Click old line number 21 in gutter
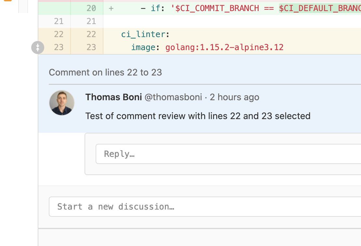Screen dimensions: 361x246 [x=59, y=21]
